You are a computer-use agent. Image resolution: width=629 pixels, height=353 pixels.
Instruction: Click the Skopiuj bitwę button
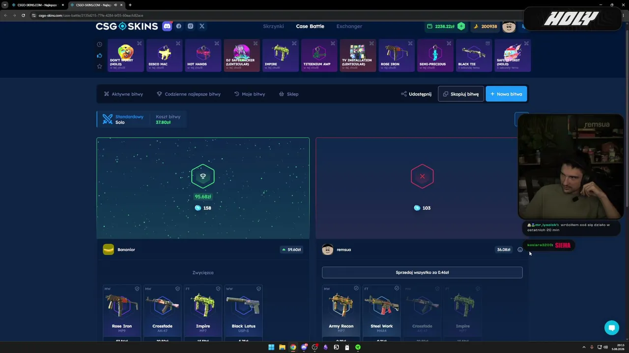[461, 94]
